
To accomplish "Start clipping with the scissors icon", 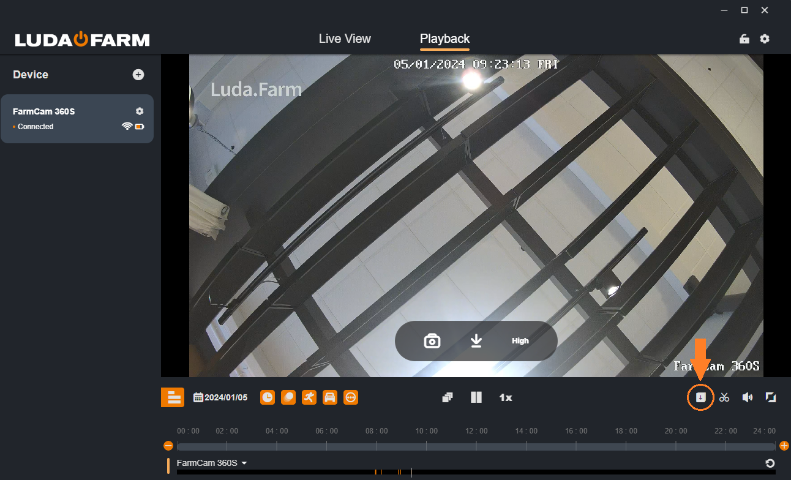I will tap(724, 397).
